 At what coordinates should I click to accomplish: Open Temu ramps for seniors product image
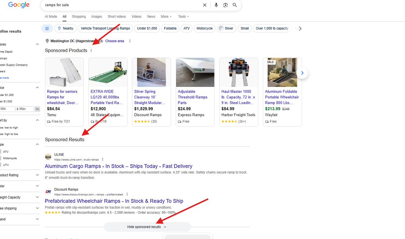64,72
